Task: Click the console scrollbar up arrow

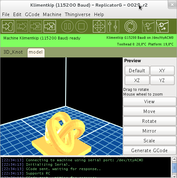Action: coord(174,159)
